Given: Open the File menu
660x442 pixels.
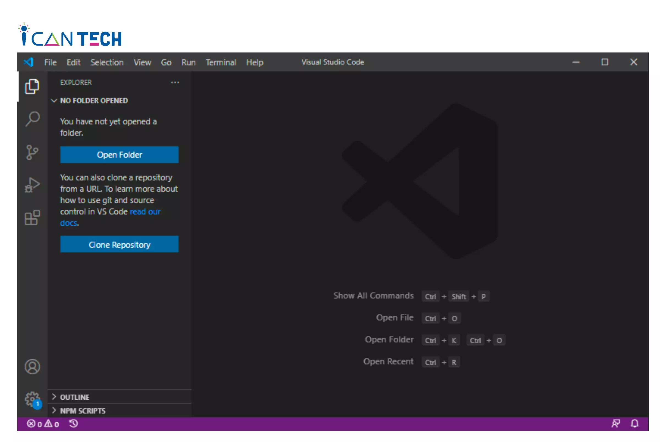Looking at the screenshot, I should [51, 62].
